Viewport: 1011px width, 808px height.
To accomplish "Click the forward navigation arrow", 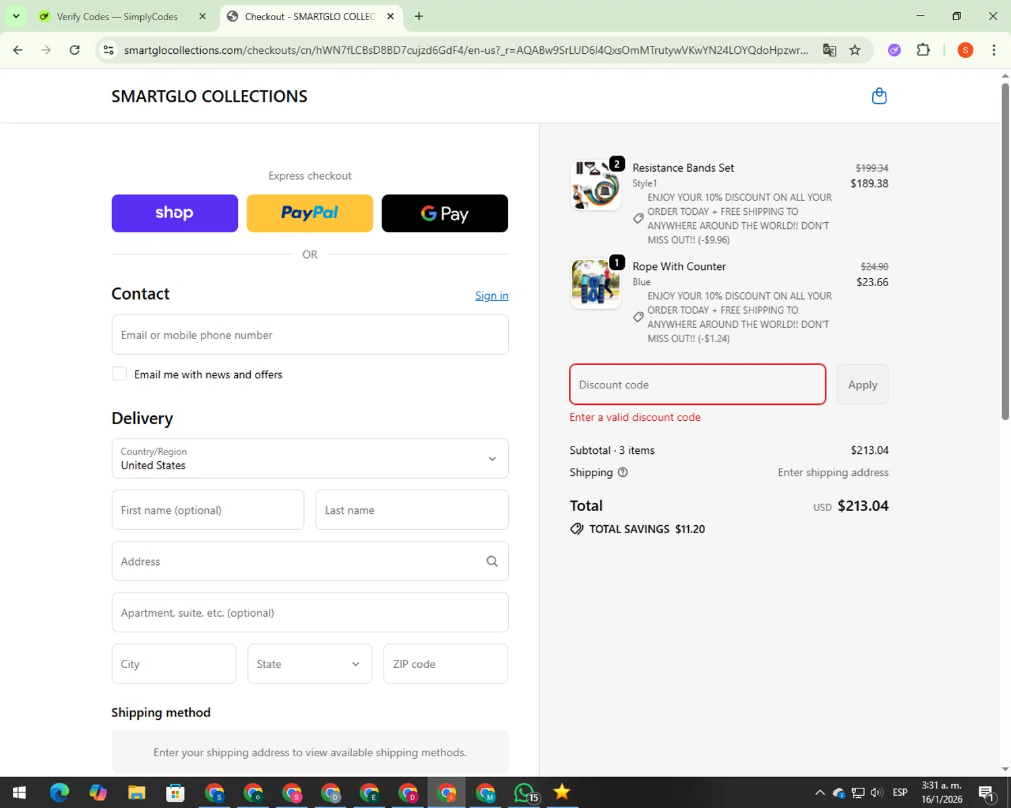I will coord(46,50).
